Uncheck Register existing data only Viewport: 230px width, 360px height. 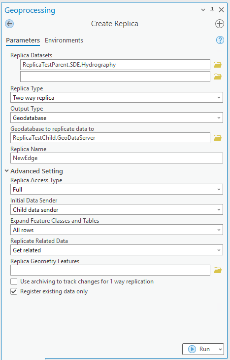coord(14,291)
